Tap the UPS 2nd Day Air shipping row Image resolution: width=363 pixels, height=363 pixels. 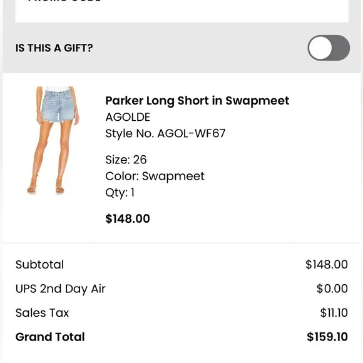pos(181,289)
